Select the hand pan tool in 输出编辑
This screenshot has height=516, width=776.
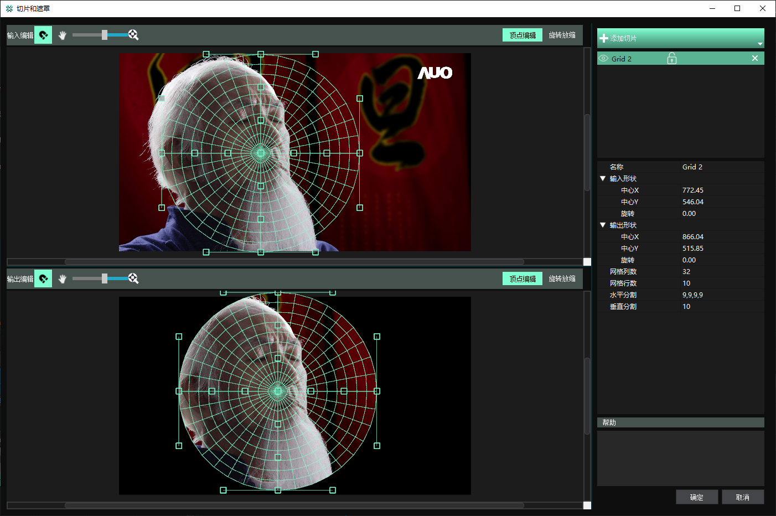[63, 278]
